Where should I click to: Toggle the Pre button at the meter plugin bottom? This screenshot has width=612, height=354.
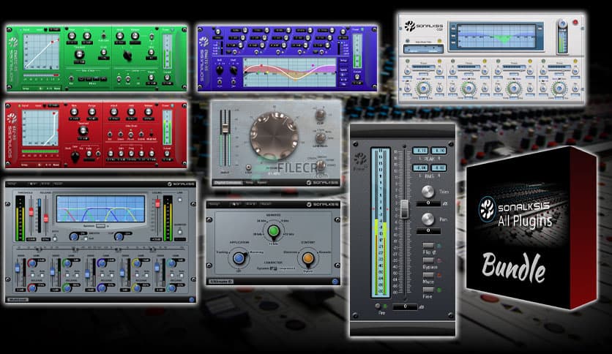point(378,306)
